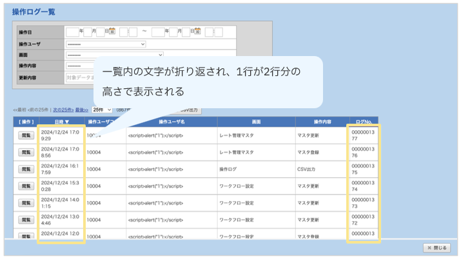Click the start month input field

pos(87,32)
